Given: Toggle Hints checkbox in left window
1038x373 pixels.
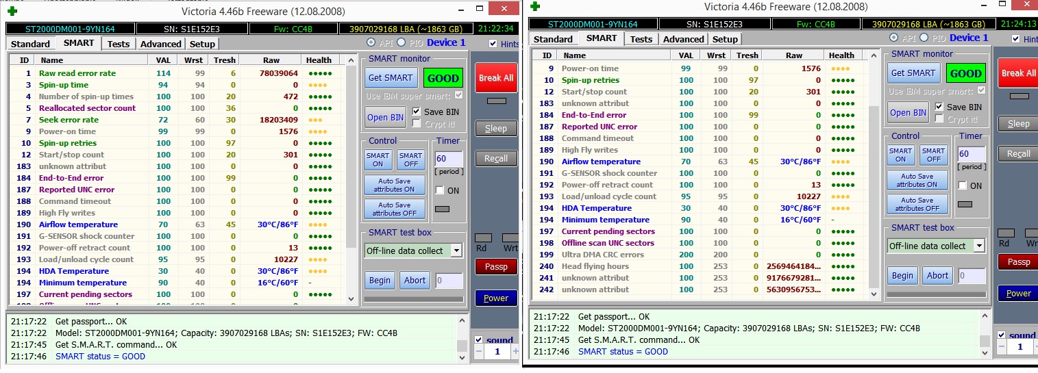Looking at the screenshot, I should coord(494,44).
